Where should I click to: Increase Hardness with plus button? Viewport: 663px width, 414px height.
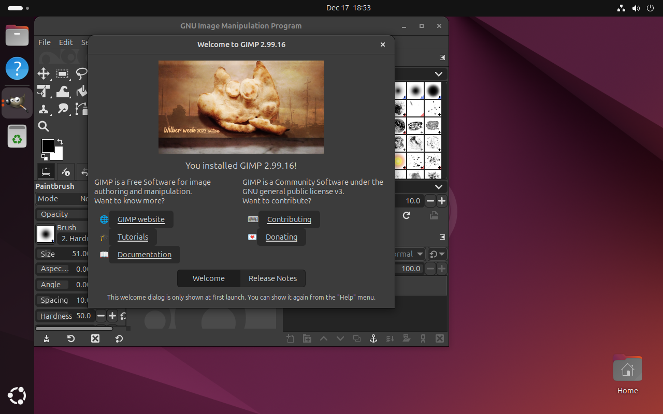(x=112, y=316)
